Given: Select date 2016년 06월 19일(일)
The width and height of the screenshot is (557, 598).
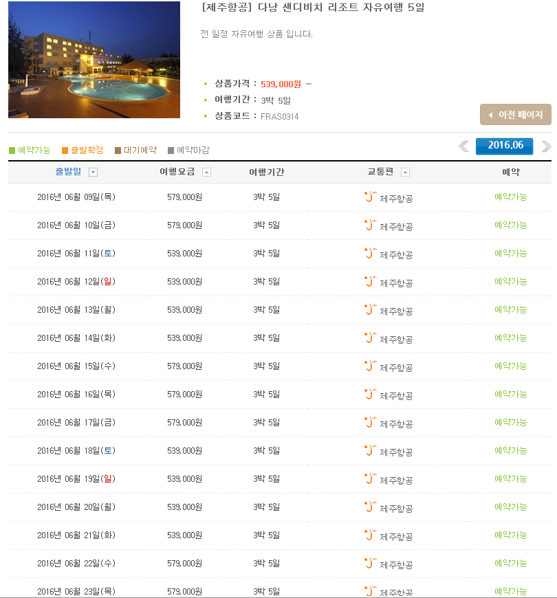Looking at the screenshot, I should pyautogui.click(x=76, y=479).
